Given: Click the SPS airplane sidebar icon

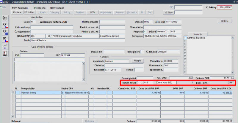Looking at the screenshot, I should (5, 47).
